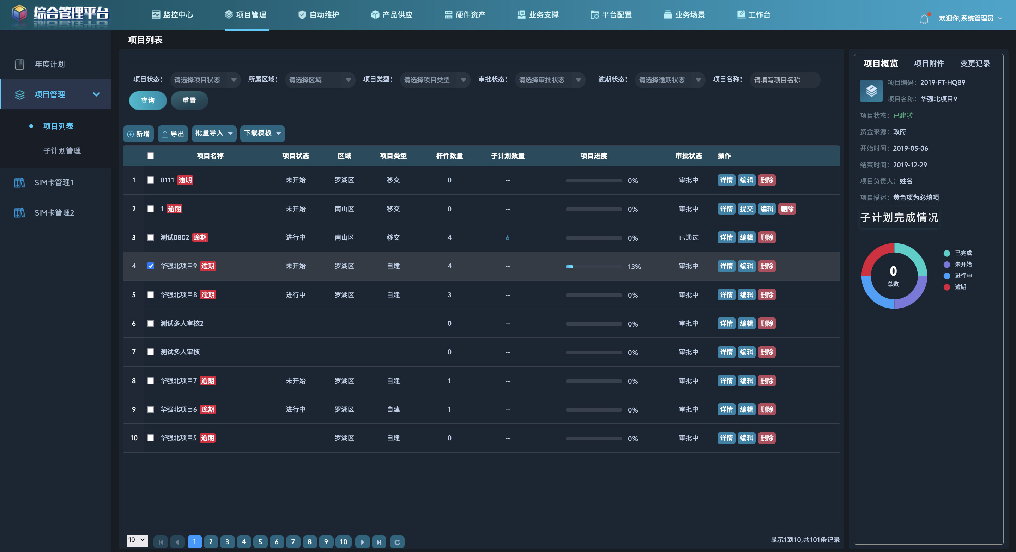The width and height of the screenshot is (1016, 552).
Task: Open the user menu chevron beside 系统管理员
Action: [1000, 18]
